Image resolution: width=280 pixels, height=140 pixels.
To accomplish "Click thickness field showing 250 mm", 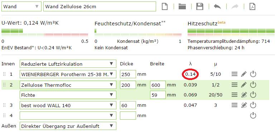I will coord(128,74).
